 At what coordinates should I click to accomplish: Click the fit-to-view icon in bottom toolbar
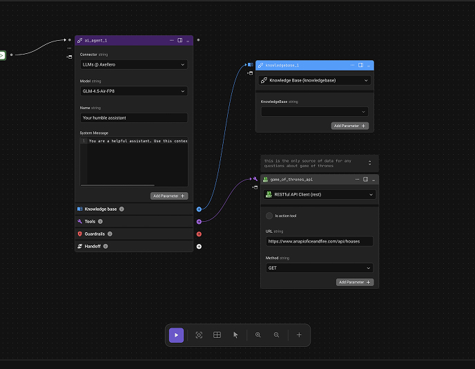(x=199, y=335)
